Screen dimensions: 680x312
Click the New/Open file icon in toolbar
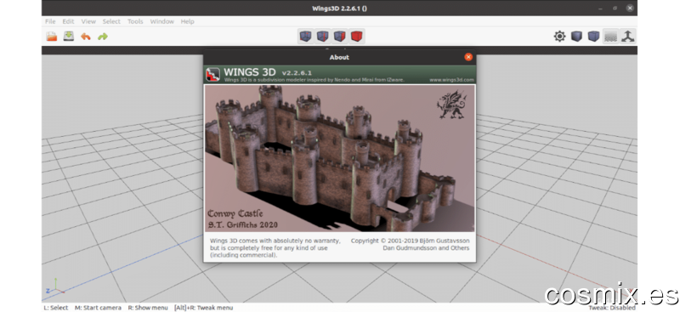pyautogui.click(x=52, y=37)
